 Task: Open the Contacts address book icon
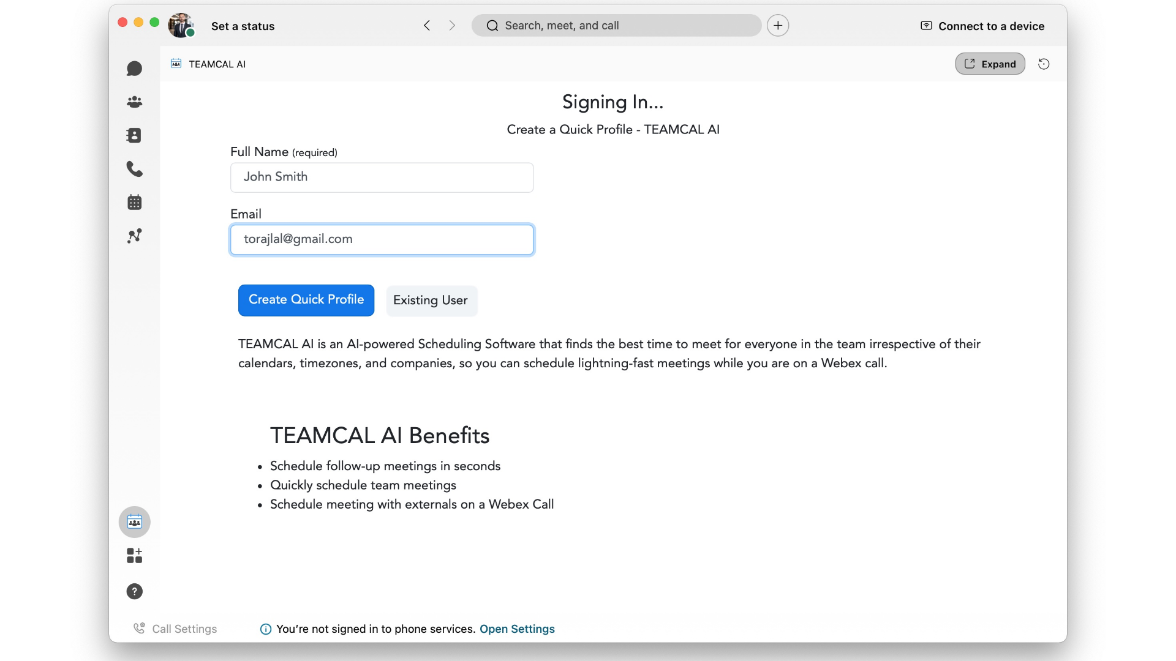click(x=134, y=135)
